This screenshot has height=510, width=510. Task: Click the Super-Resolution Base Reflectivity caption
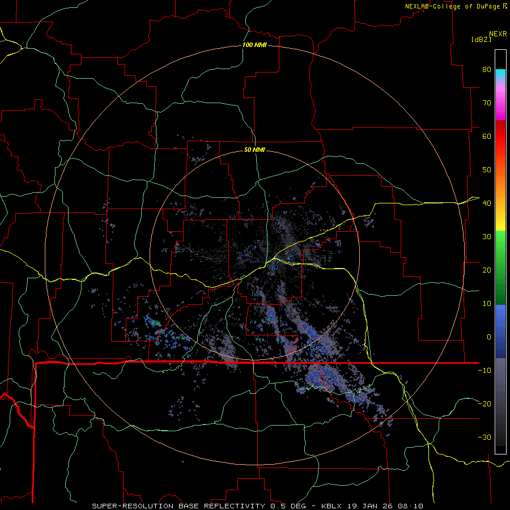258,506
